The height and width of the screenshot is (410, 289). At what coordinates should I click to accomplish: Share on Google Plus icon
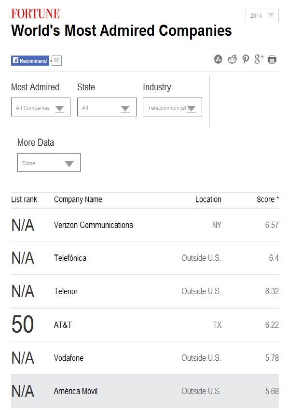[x=259, y=59]
